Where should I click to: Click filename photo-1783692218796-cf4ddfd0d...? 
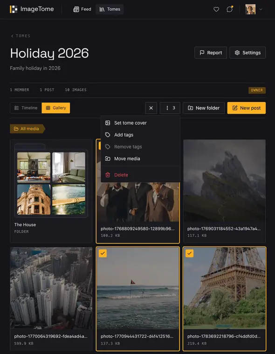pyautogui.click(x=224, y=336)
